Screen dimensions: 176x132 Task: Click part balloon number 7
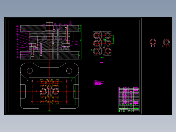click(17, 42)
